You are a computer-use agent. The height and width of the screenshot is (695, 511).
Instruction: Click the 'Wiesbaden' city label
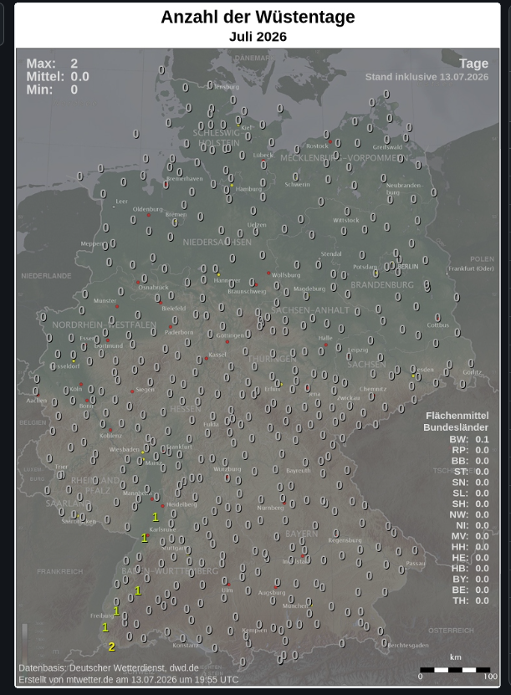coord(125,449)
